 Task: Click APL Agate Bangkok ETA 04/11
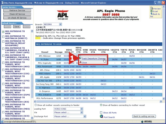click(x=141, y=77)
